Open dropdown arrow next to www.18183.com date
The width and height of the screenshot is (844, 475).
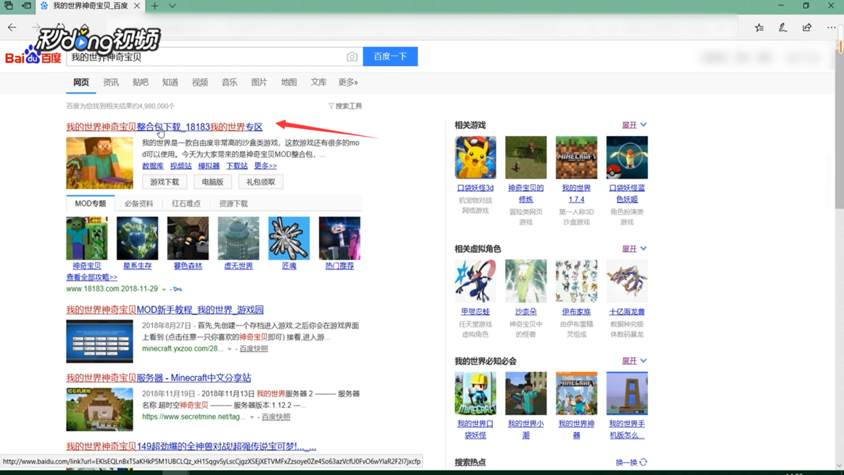click(x=163, y=289)
